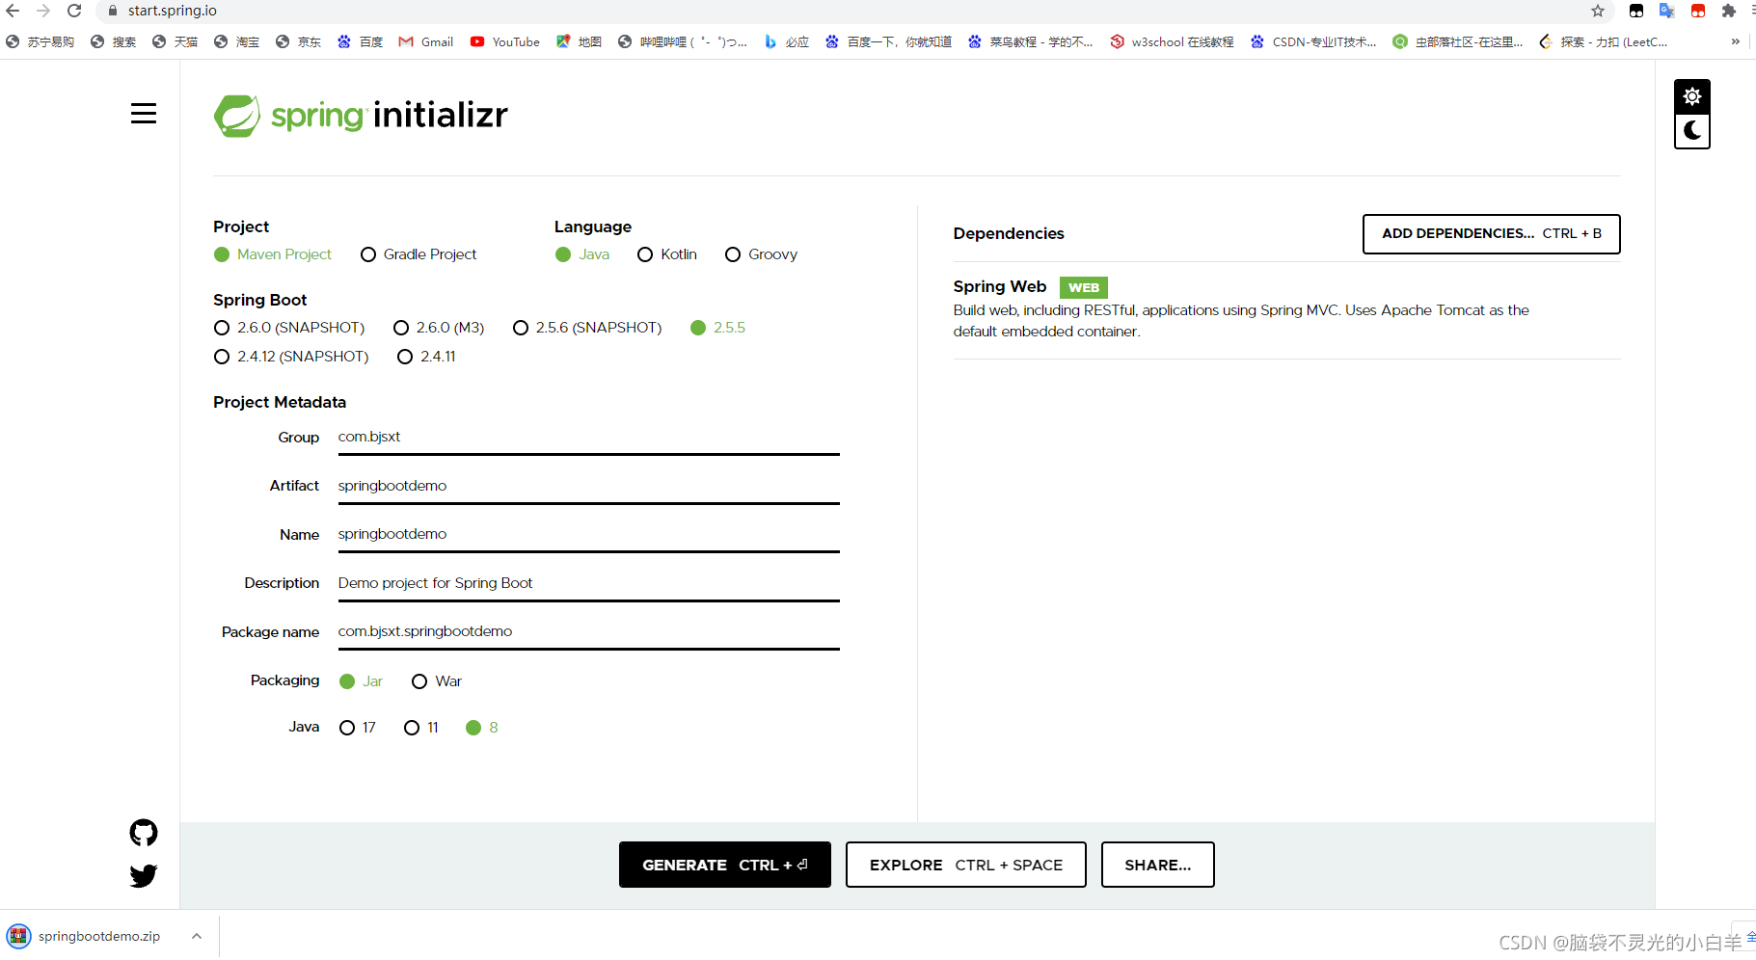Select Java version 11
This screenshot has height=960, width=1756.
click(421, 728)
